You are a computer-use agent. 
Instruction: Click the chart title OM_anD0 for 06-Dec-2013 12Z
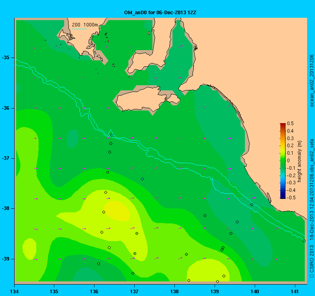point(160,13)
